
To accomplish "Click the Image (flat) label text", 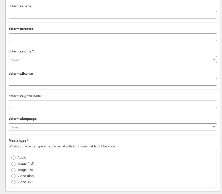I will pos(26,164).
